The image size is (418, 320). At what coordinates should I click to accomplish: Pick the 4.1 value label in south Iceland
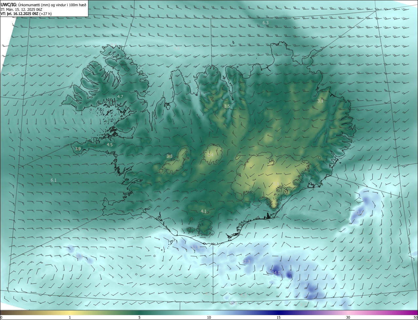[x=204, y=211]
